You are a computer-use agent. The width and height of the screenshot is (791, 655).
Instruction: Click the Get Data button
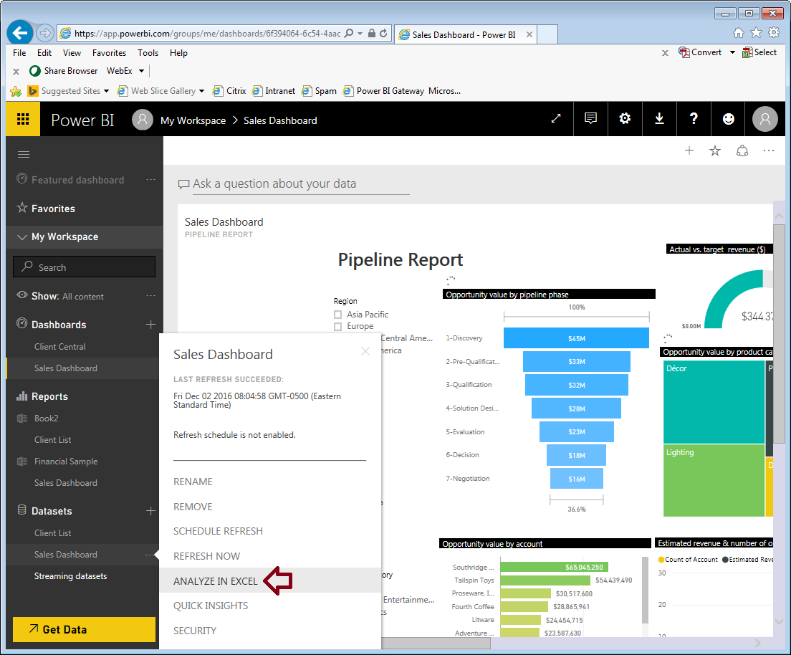click(84, 628)
